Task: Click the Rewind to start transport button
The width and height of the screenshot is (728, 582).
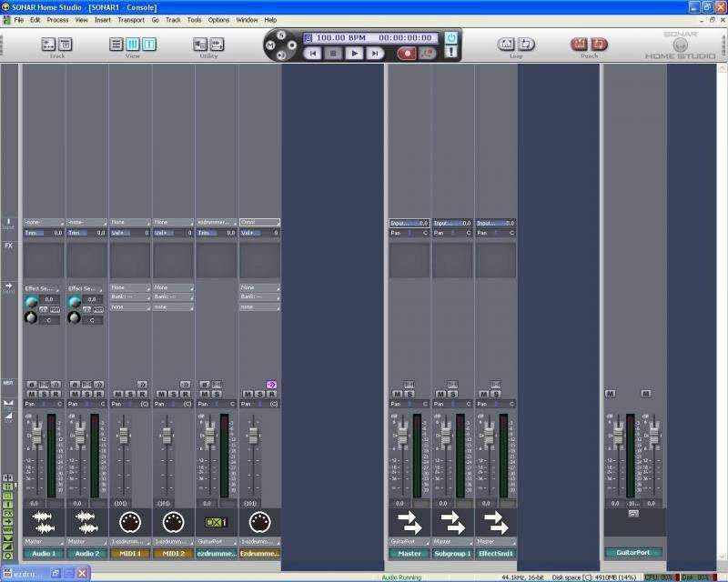Action: [x=312, y=54]
